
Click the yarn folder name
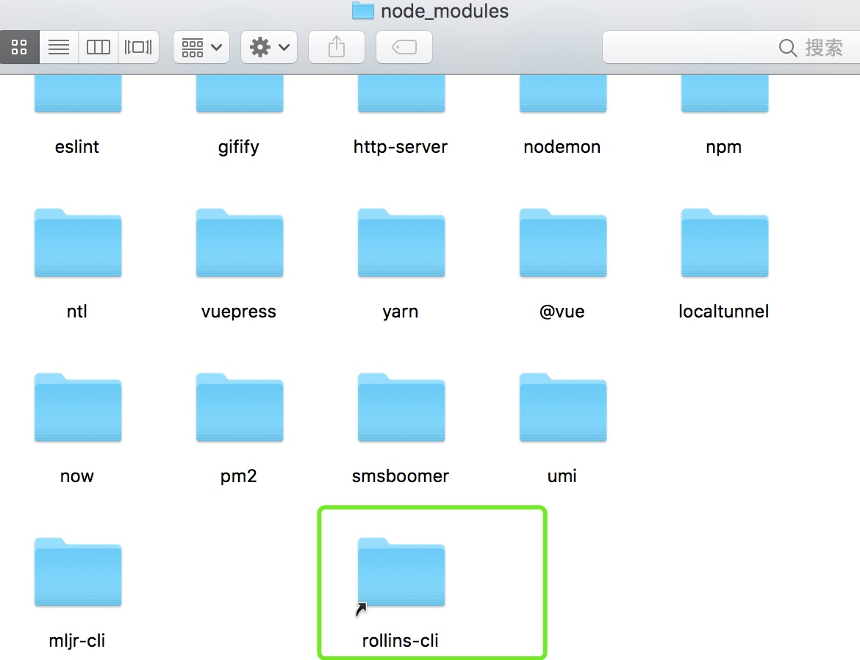pyautogui.click(x=401, y=312)
